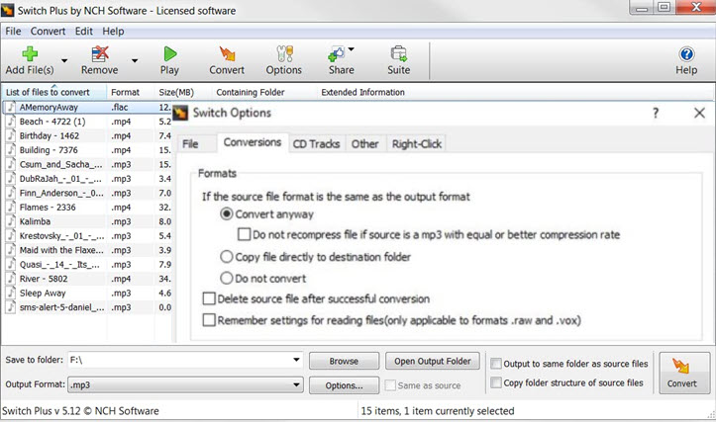Switch to the CD Tracks tab
The image size is (716, 422).
pos(317,144)
